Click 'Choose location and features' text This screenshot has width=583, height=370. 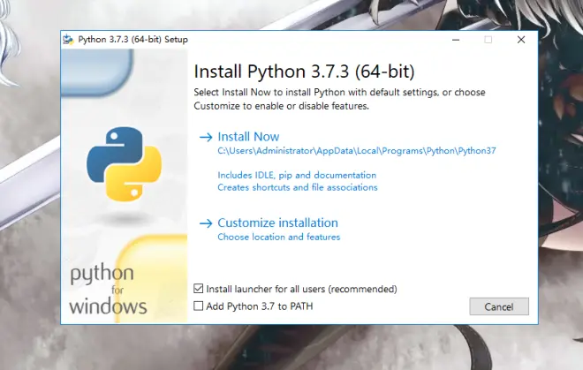[x=279, y=237]
